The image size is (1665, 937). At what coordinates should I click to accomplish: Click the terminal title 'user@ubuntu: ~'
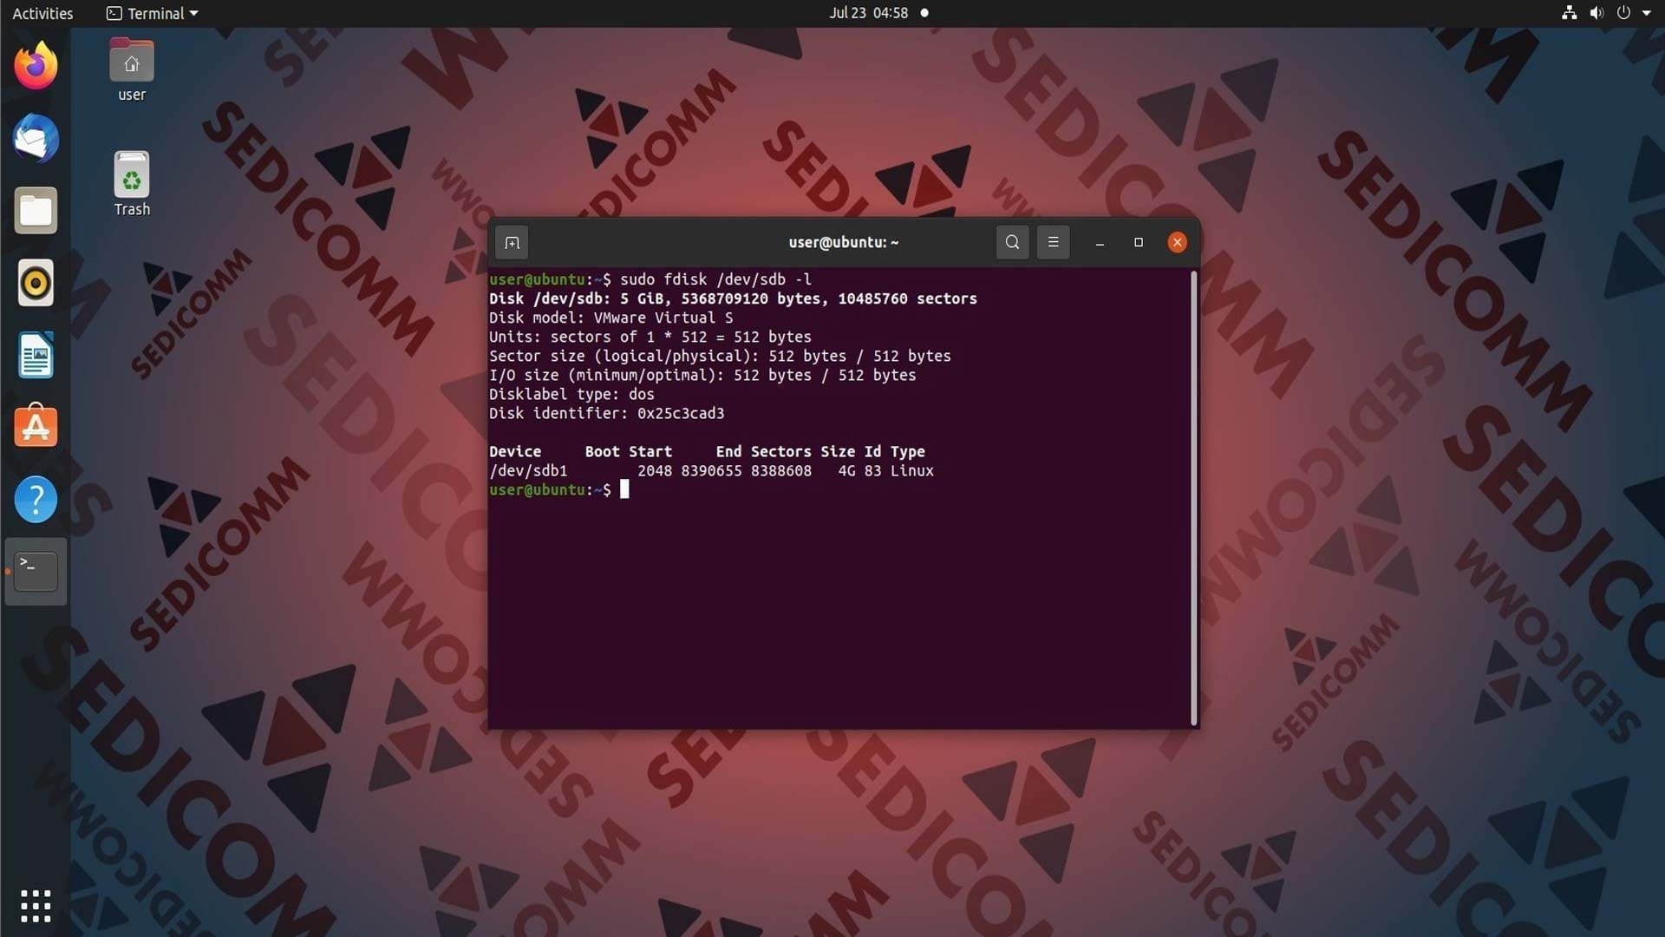click(843, 243)
